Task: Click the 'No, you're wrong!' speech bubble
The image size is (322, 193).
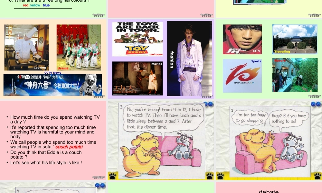Action: pos(164,118)
